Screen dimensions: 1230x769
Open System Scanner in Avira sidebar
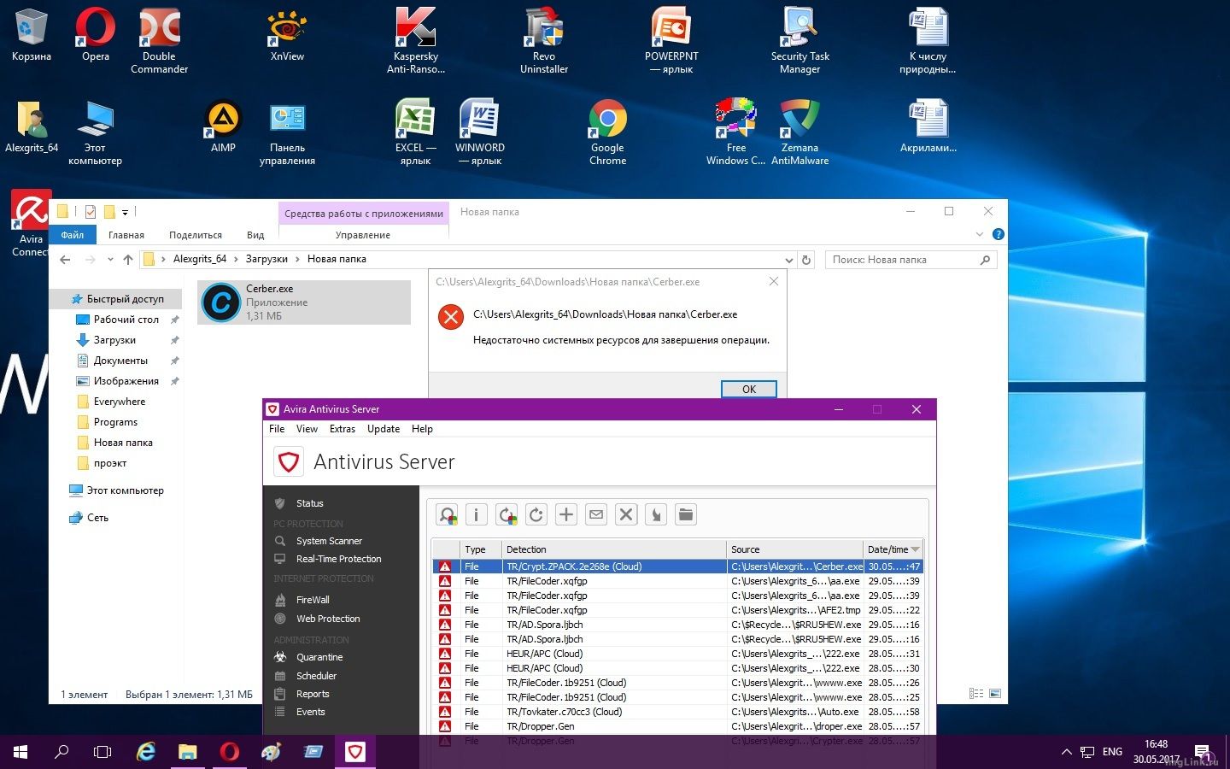(329, 541)
